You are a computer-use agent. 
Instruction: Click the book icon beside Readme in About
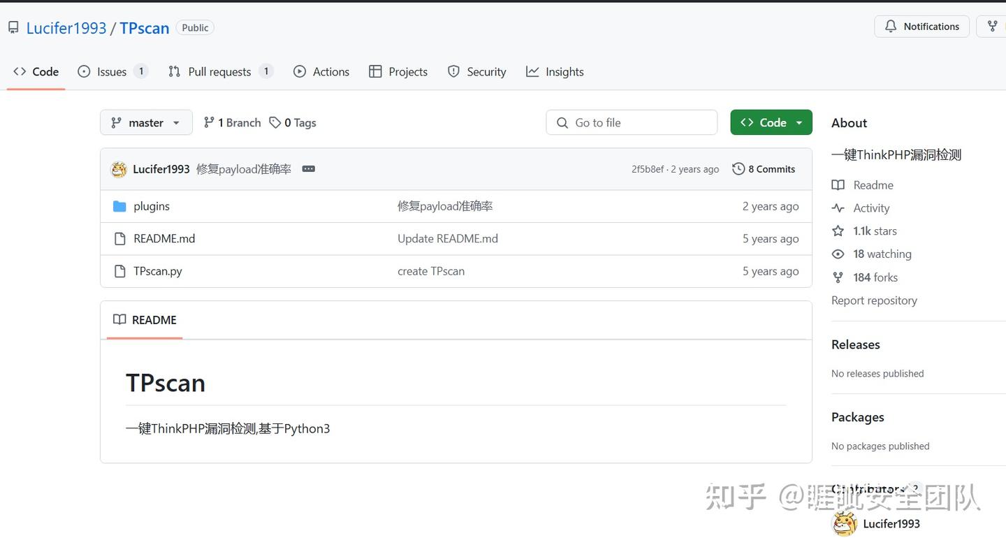838,185
